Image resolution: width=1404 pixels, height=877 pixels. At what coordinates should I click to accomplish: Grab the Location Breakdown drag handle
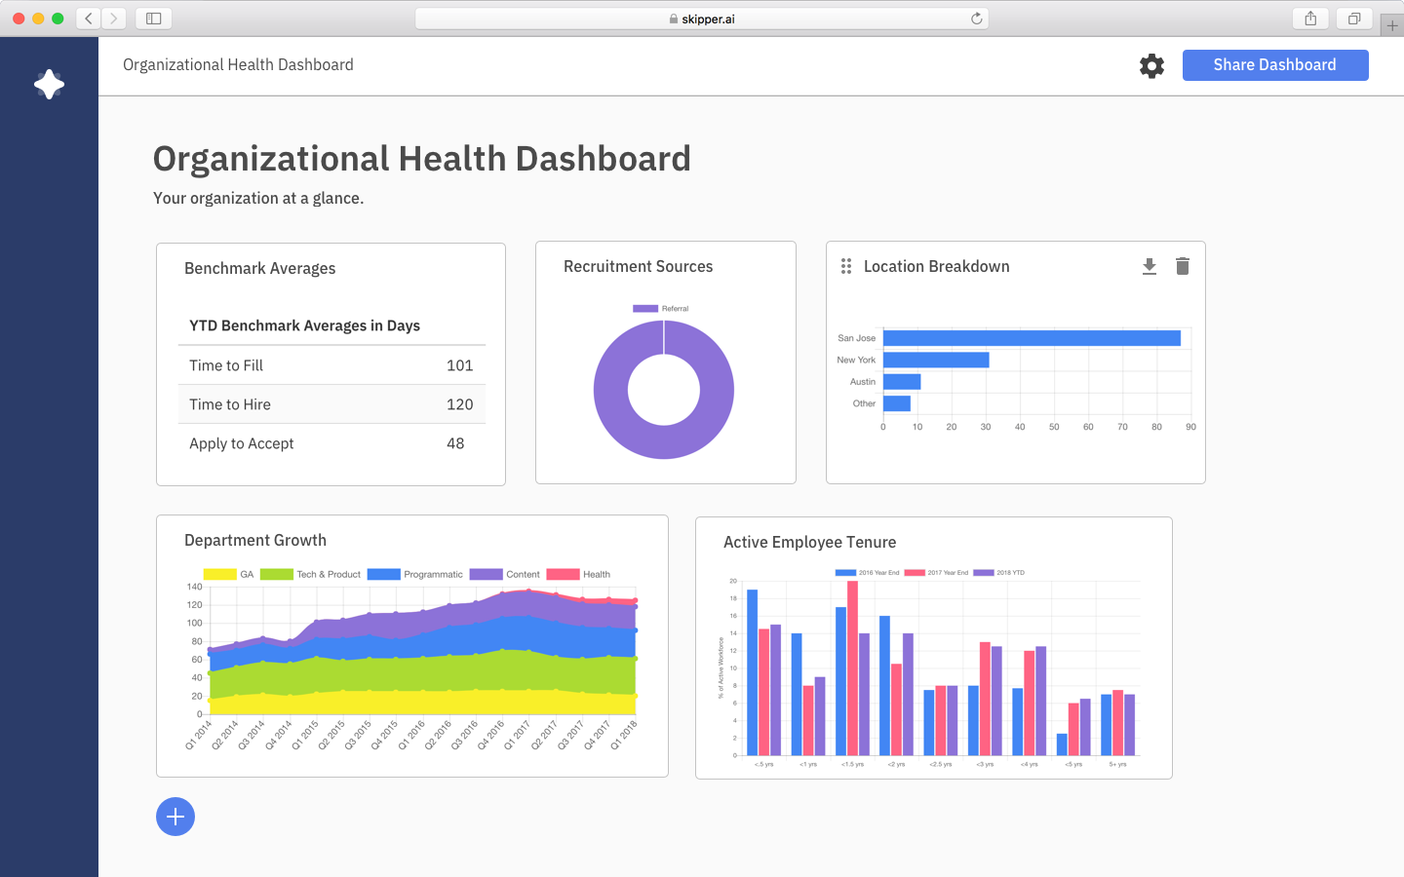(846, 266)
